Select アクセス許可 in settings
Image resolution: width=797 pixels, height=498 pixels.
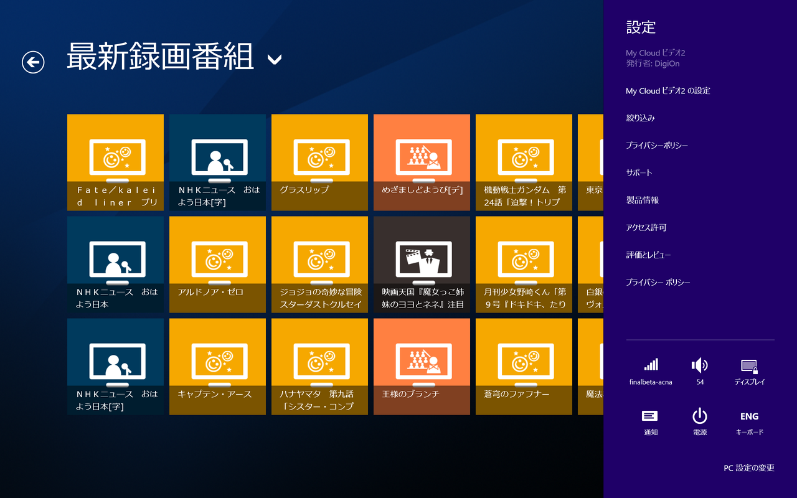click(646, 228)
